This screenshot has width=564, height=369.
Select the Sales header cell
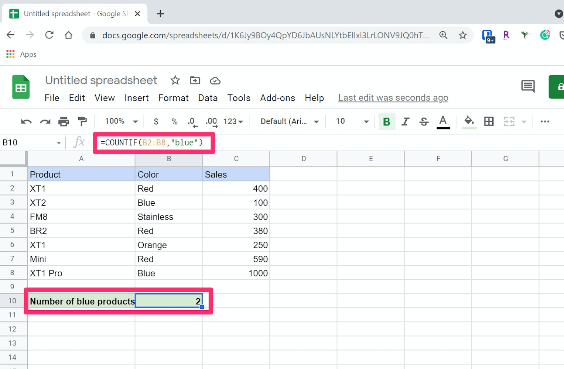236,174
